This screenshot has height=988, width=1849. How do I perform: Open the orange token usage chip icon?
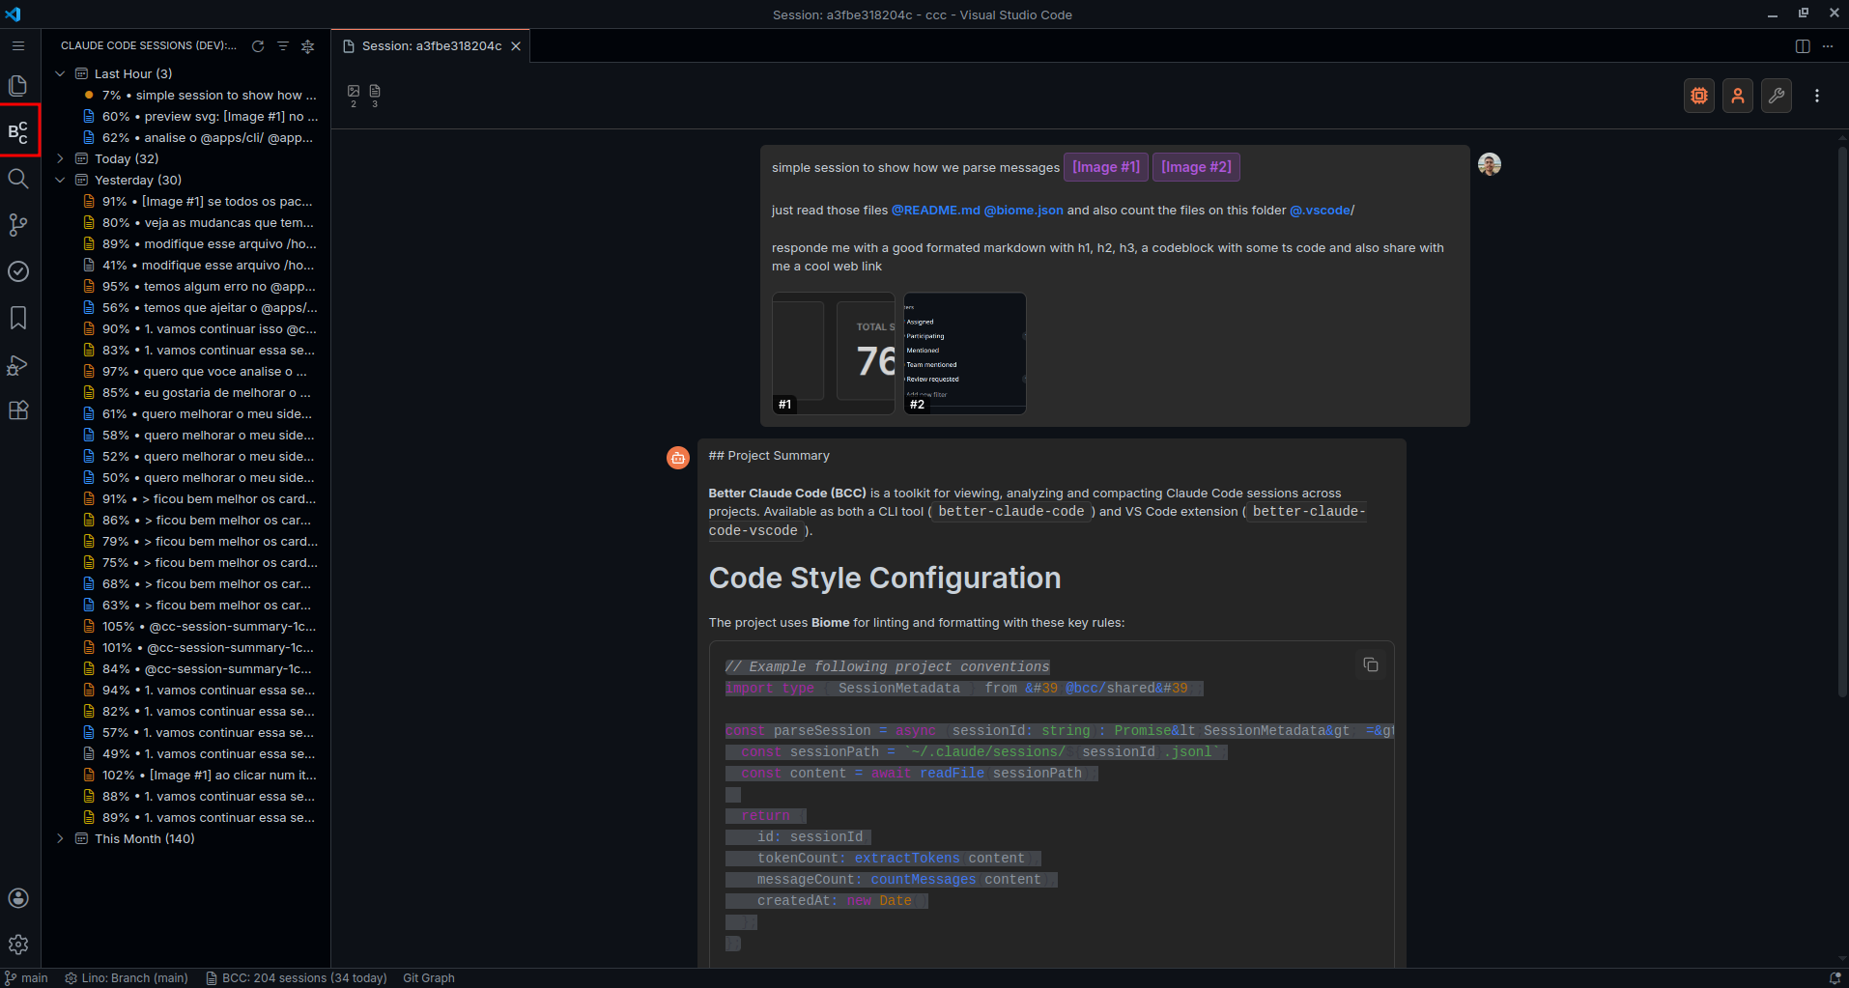(x=1698, y=96)
